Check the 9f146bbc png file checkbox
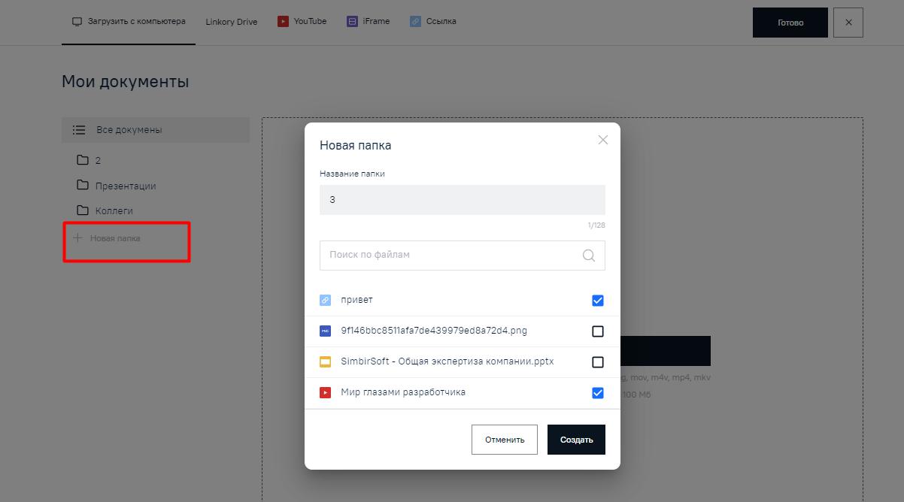 [x=598, y=331]
